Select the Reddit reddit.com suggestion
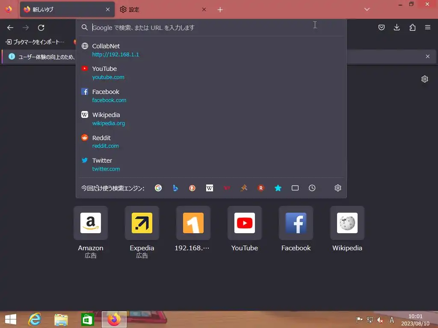This screenshot has width=438, height=328. click(211, 142)
